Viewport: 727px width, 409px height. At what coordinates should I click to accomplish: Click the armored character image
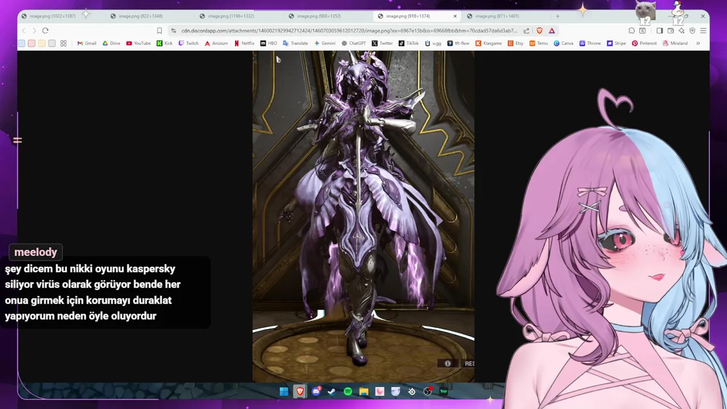363,216
